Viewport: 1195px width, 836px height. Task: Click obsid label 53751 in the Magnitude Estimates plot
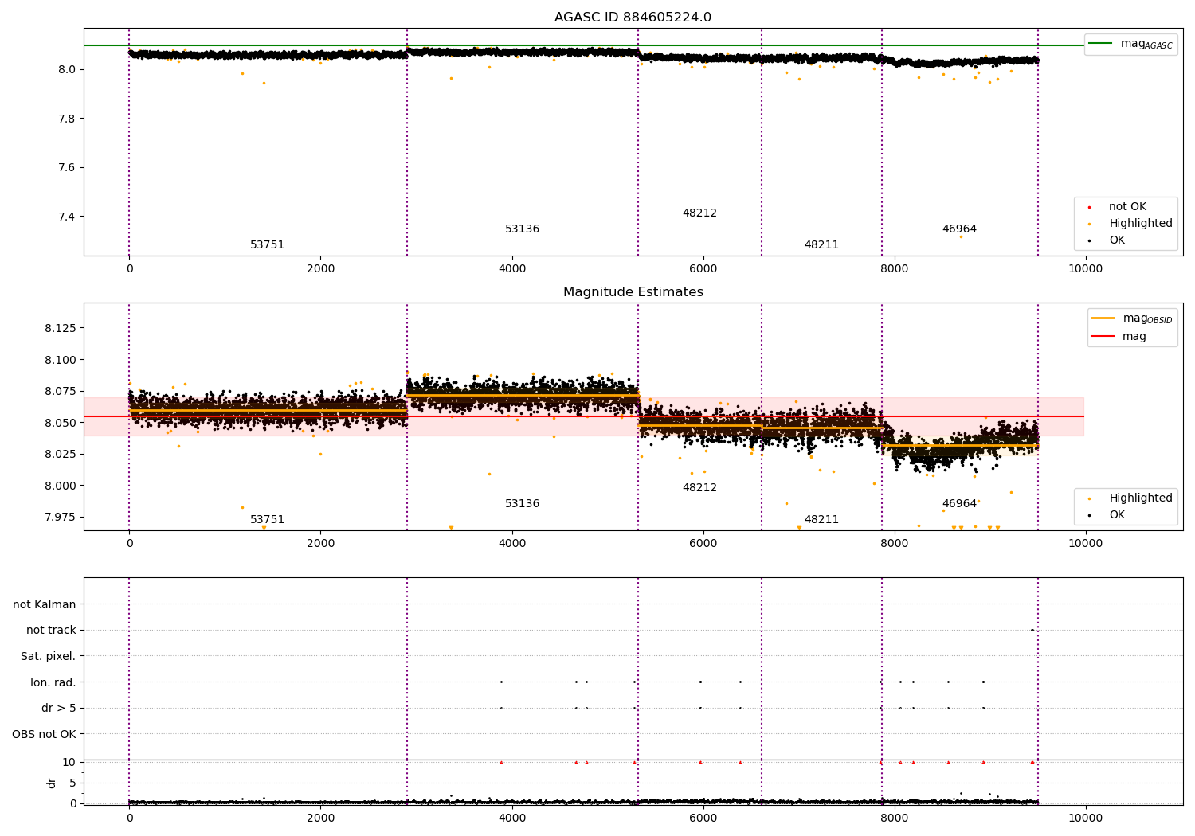point(267,520)
